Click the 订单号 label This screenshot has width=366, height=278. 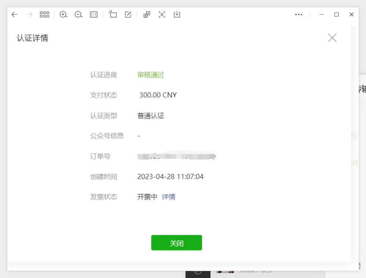point(100,156)
